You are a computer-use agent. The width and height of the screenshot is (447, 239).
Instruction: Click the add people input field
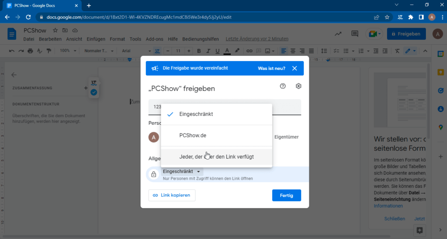(225, 107)
